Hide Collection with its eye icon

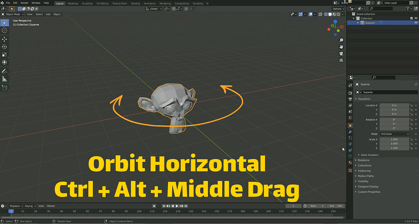[x=416, y=18]
